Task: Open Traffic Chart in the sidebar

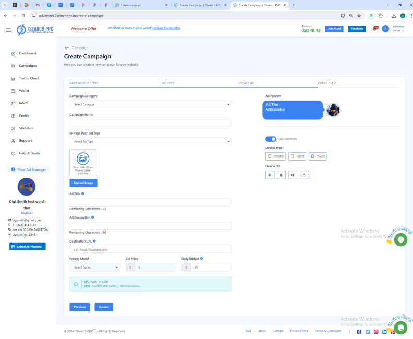Action: tap(29, 78)
